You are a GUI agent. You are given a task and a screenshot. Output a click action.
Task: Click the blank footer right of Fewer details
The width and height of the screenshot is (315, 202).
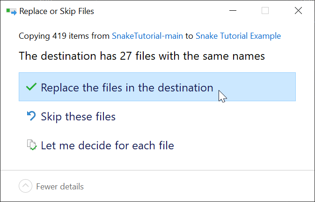pyautogui.click(x=197, y=187)
